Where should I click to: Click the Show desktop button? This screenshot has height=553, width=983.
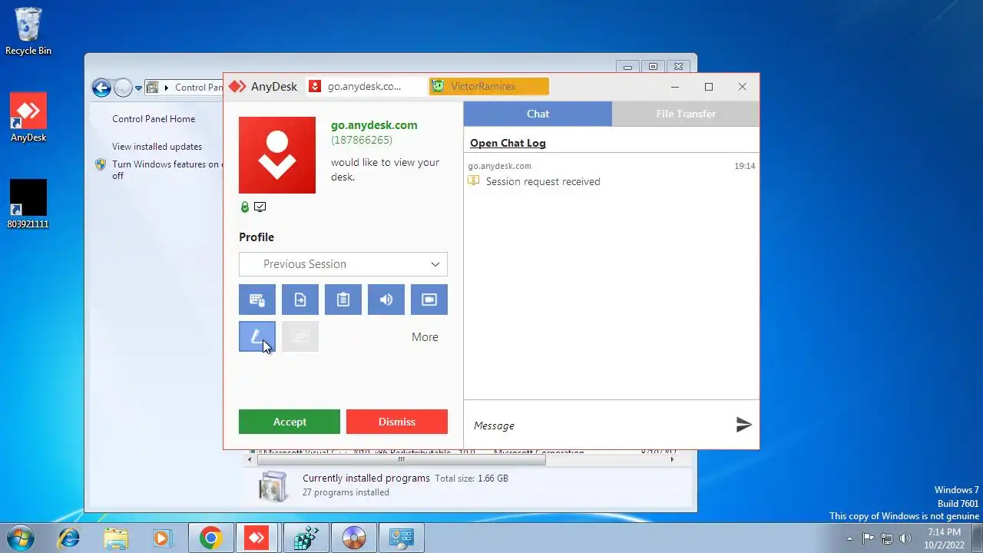coord(977,538)
